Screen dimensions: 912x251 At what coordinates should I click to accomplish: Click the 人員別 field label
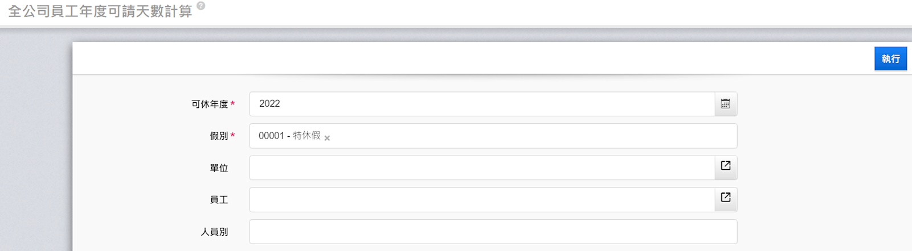click(x=214, y=232)
